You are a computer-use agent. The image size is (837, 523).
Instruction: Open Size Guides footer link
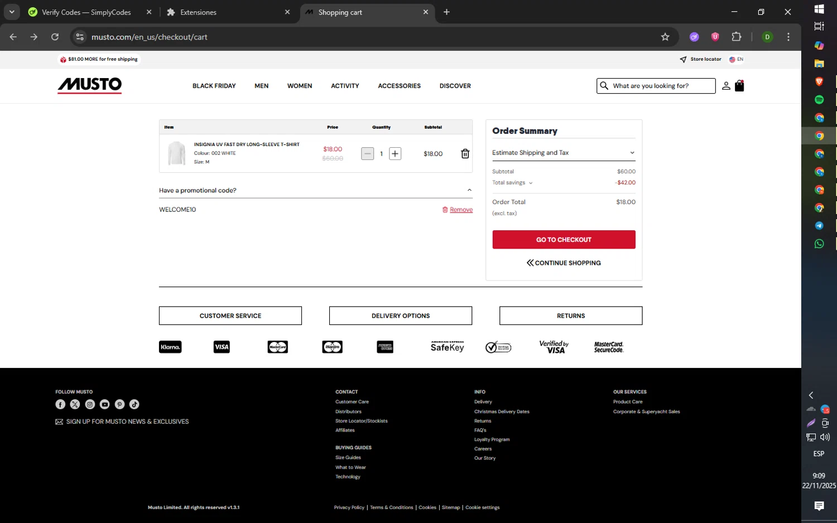click(348, 458)
